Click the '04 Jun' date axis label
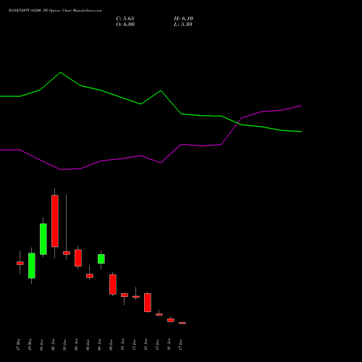The width and height of the screenshot is (362, 362). [77, 345]
